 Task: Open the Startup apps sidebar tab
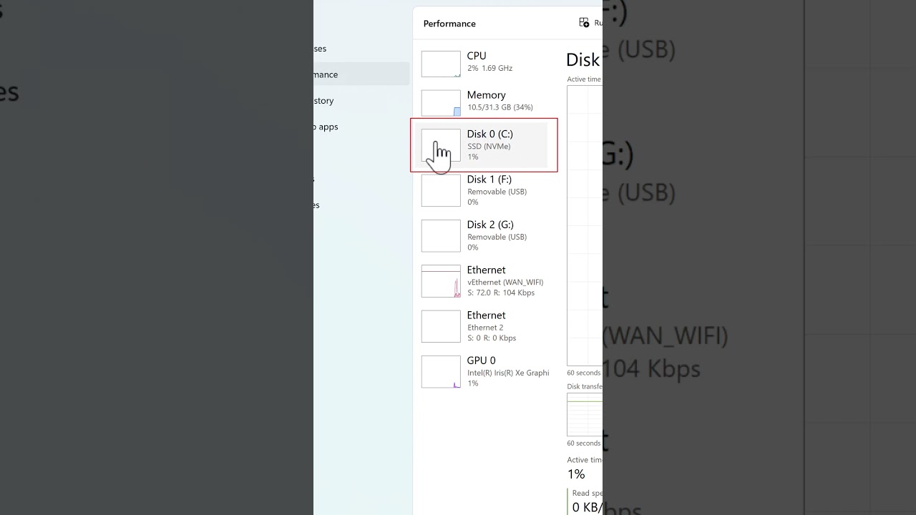(x=361, y=127)
